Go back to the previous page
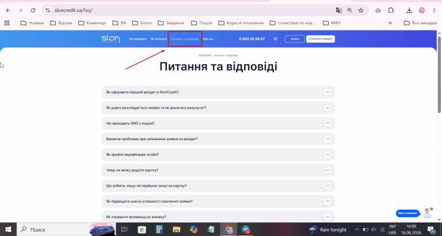The height and width of the screenshot is (236, 442). click(8, 10)
